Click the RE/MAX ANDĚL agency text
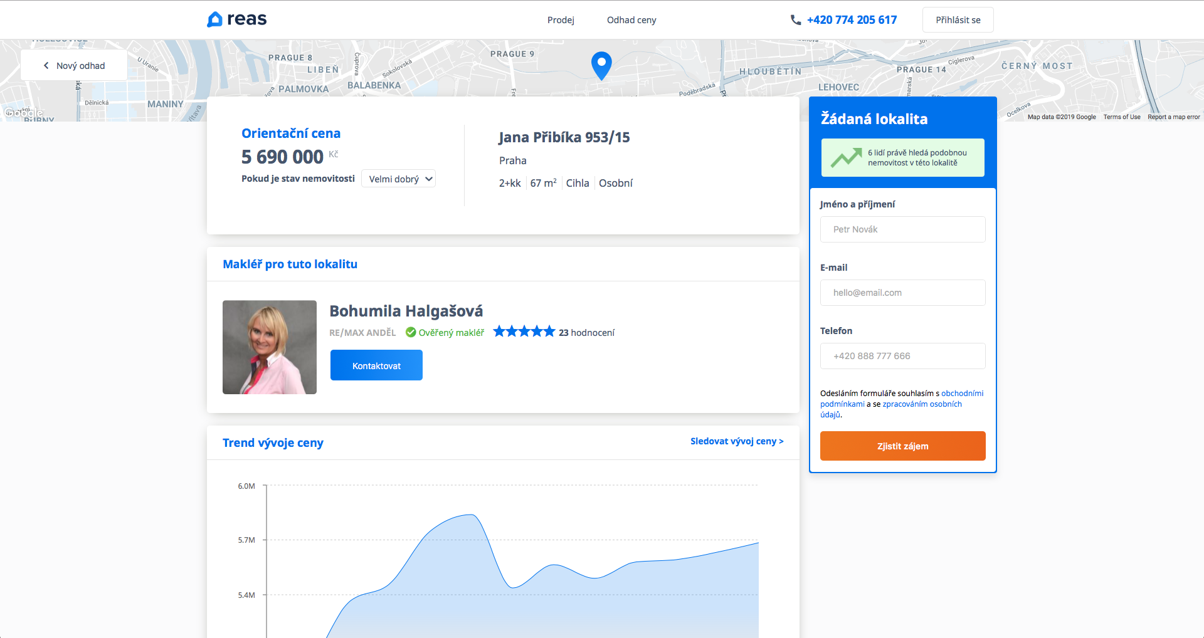1204x638 pixels. (x=362, y=333)
